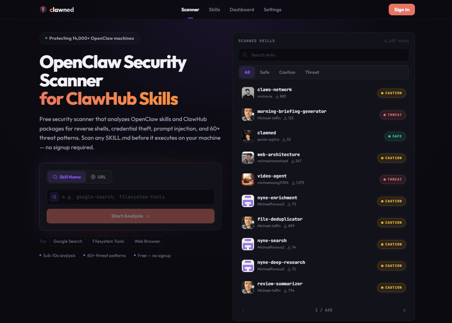Click download icon next to 1,975
452x323 pixels.
[293, 183]
